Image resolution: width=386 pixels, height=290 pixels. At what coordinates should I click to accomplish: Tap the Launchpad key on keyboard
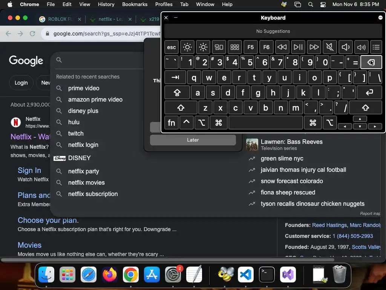coord(234,47)
